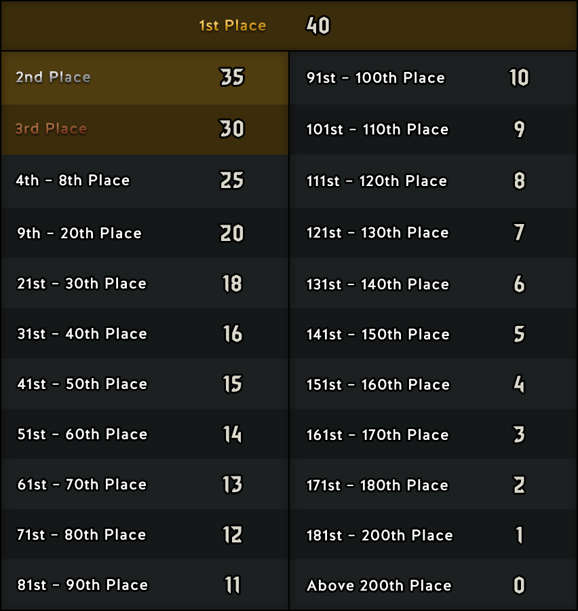Choose the 4th – 8th Place row
Image resolution: width=578 pixels, height=611 pixels.
(x=145, y=181)
